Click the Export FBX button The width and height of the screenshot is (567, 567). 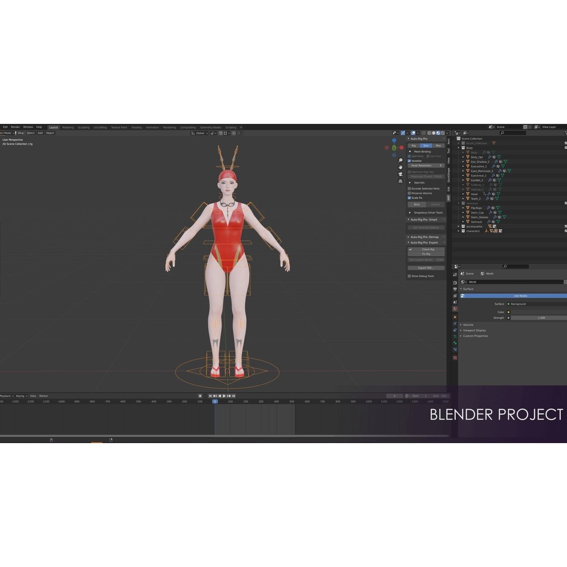click(426, 268)
